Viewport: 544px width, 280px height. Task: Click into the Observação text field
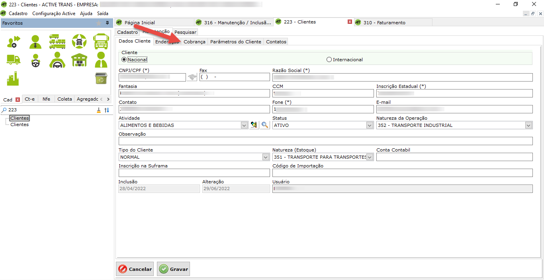(325, 141)
